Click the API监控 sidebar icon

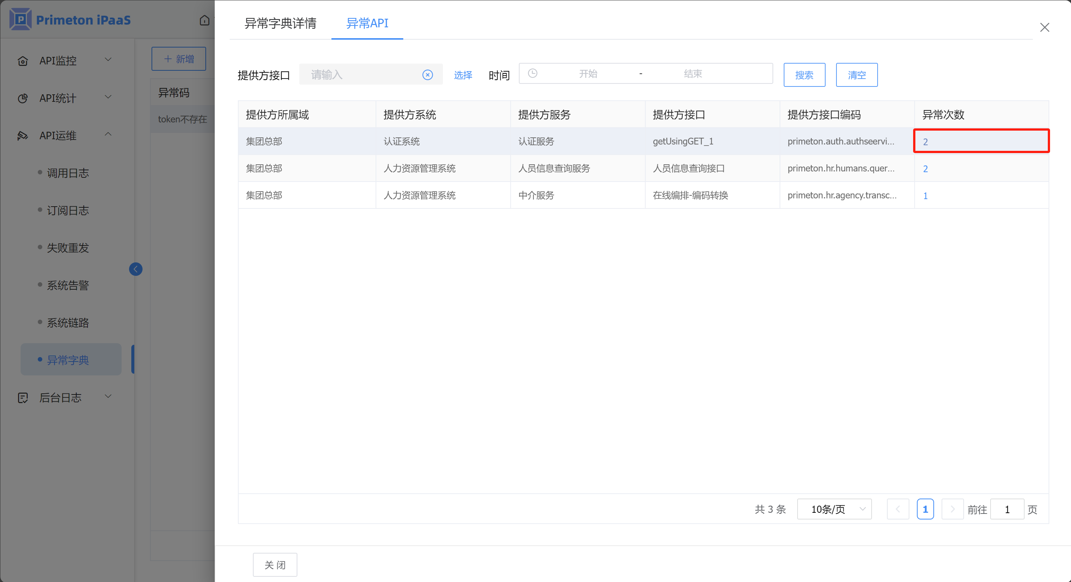pos(23,61)
